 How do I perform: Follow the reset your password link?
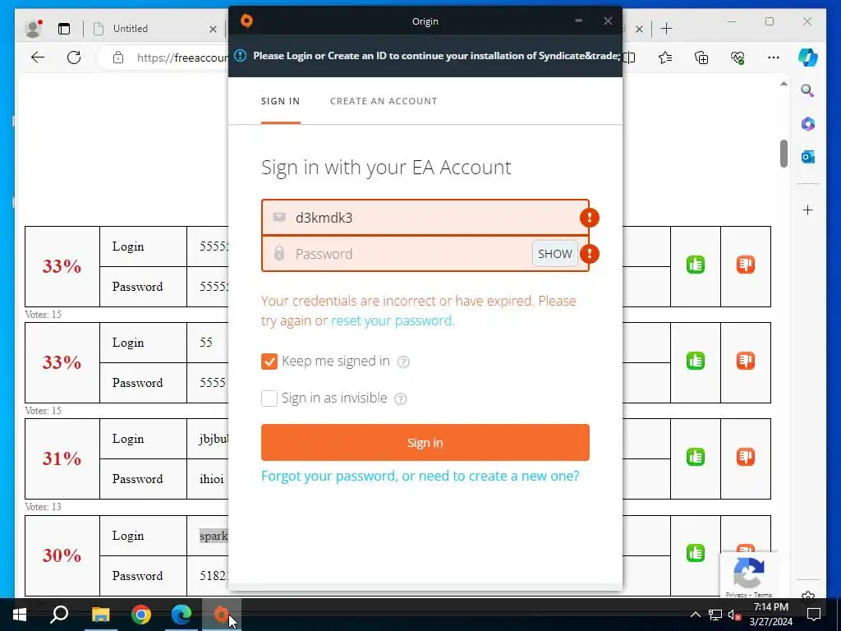[393, 321]
